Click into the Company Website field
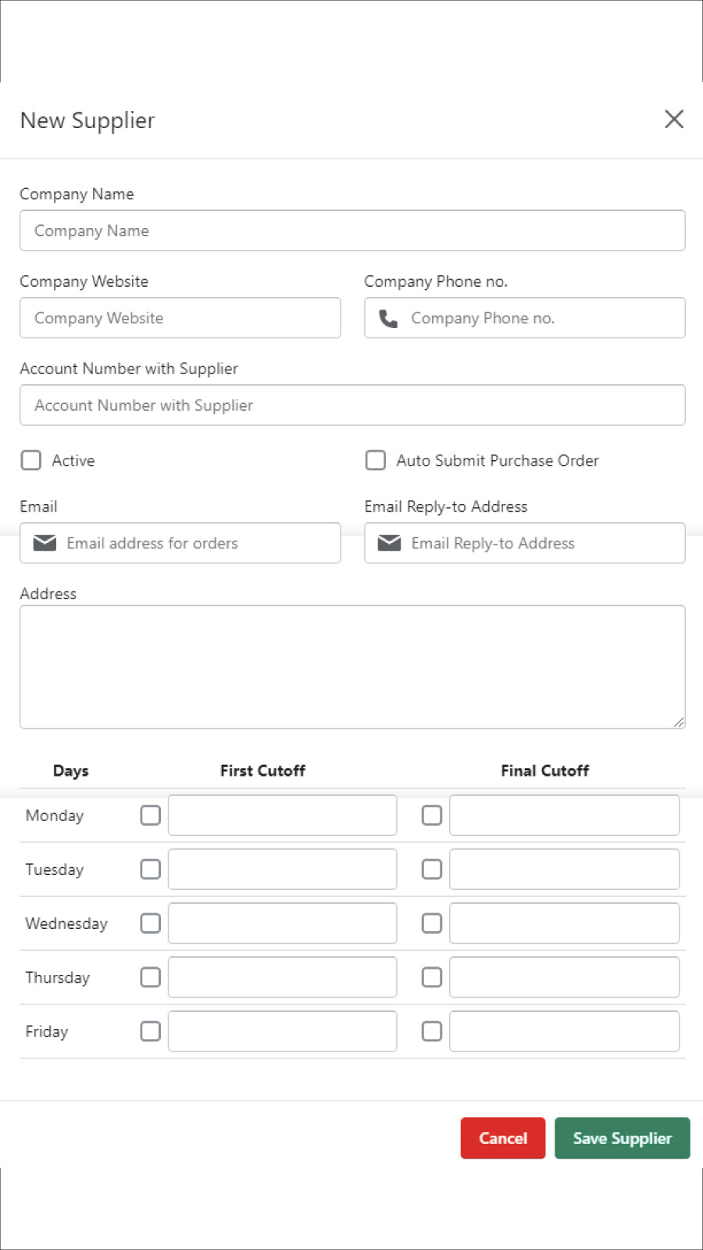Image resolution: width=703 pixels, height=1250 pixels. [180, 318]
